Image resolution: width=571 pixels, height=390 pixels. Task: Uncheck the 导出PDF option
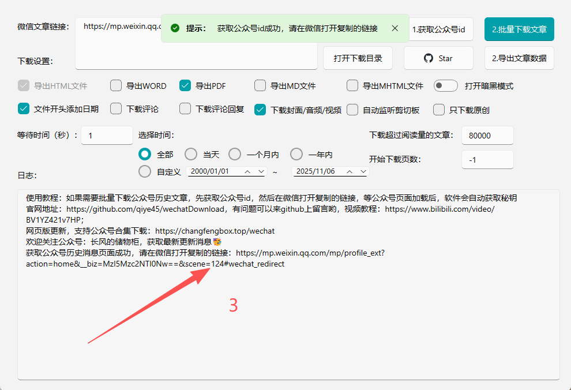[186, 85]
